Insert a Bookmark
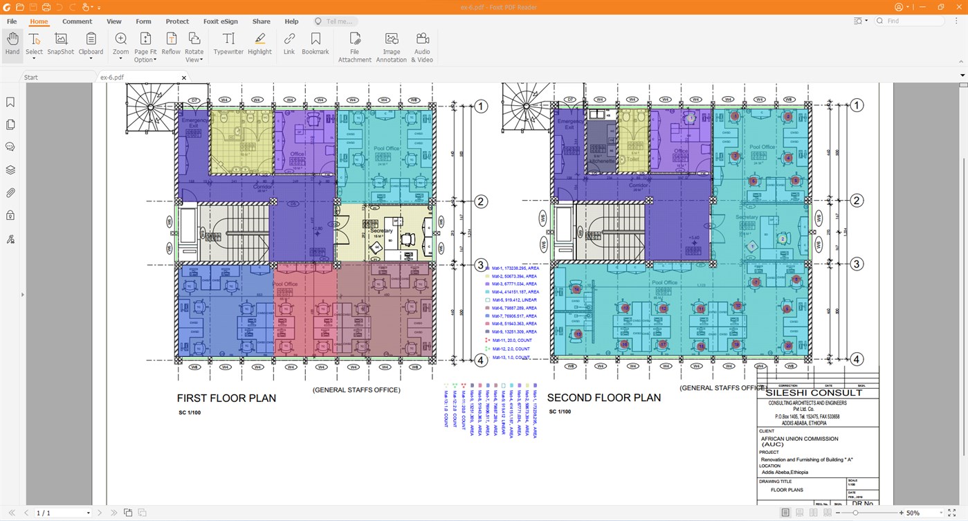 (x=316, y=43)
